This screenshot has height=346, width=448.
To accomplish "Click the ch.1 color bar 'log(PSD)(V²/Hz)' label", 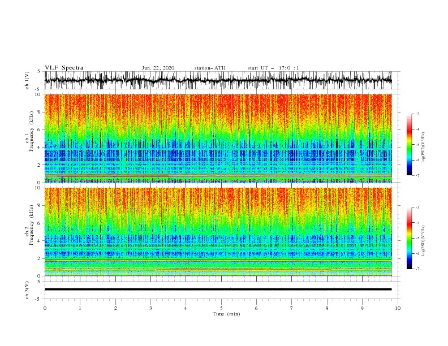I will click(423, 148).
